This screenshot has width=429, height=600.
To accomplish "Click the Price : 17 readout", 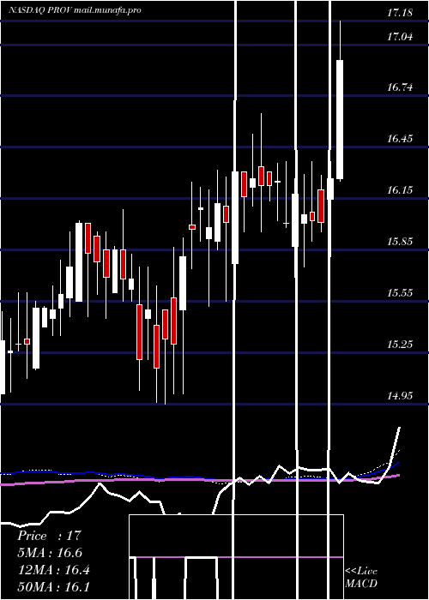I will [50, 536].
